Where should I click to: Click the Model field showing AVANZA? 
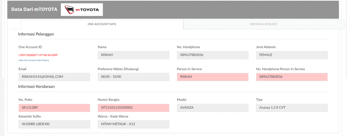pyautogui.click(x=212, y=108)
